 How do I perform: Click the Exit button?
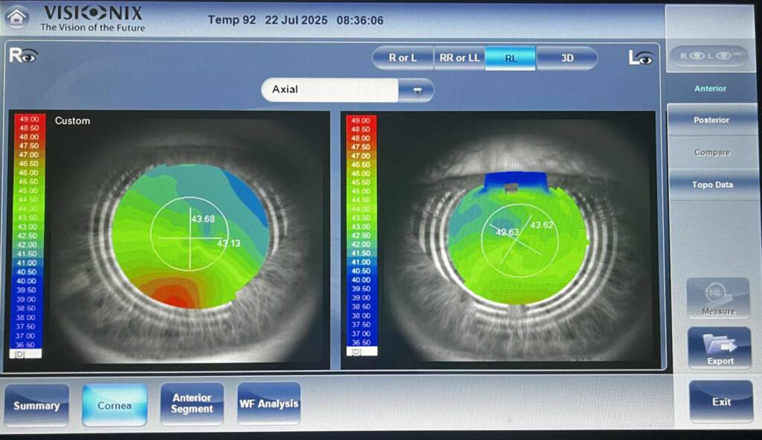[721, 402]
